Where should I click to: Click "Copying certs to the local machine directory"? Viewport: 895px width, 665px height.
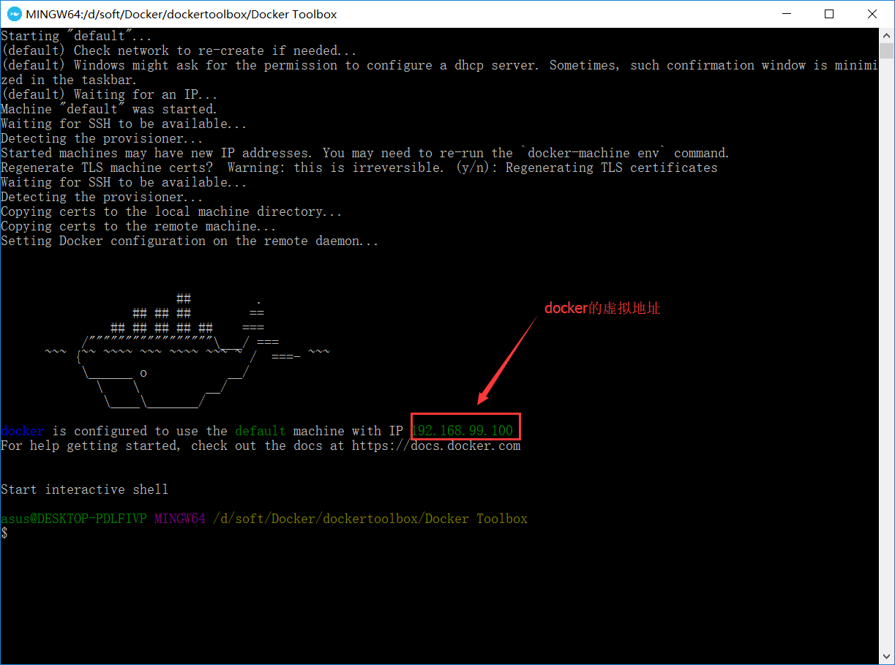172,211
